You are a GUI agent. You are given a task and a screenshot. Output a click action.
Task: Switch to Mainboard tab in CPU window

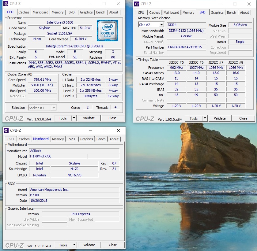40,12
